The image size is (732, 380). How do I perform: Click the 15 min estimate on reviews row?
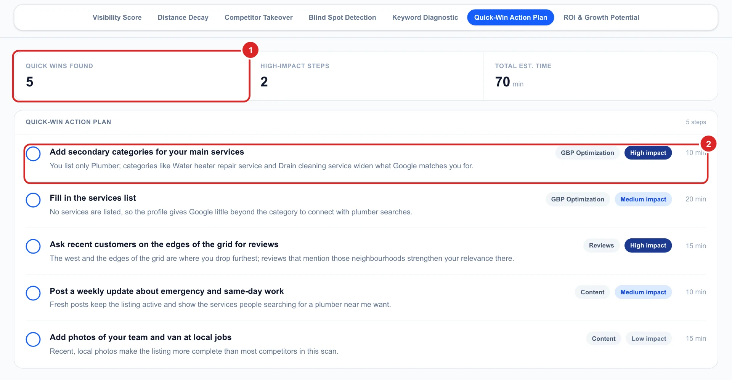pyautogui.click(x=696, y=246)
